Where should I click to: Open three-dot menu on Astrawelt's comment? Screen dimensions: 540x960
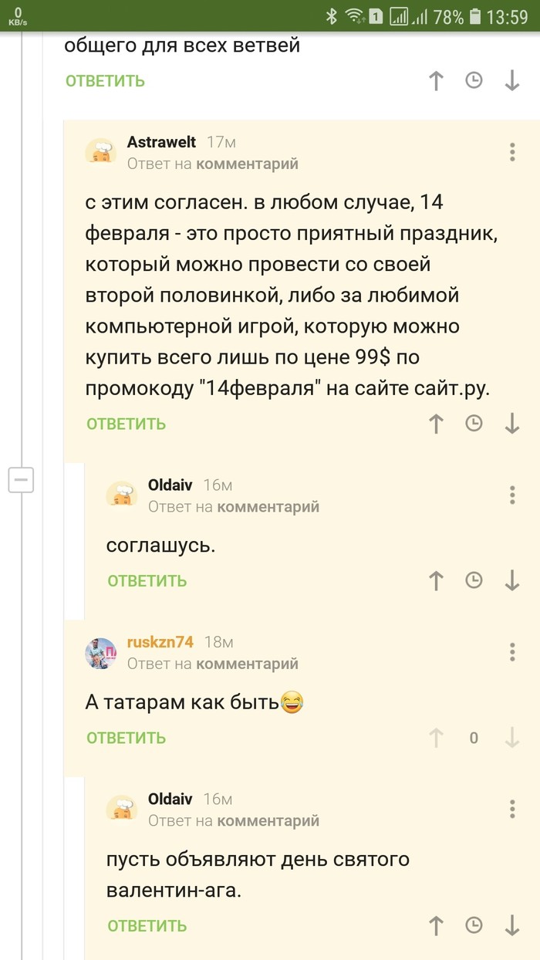tap(512, 152)
